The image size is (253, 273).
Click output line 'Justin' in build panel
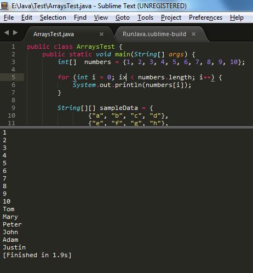pyautogui.click(x=14, y=247)
